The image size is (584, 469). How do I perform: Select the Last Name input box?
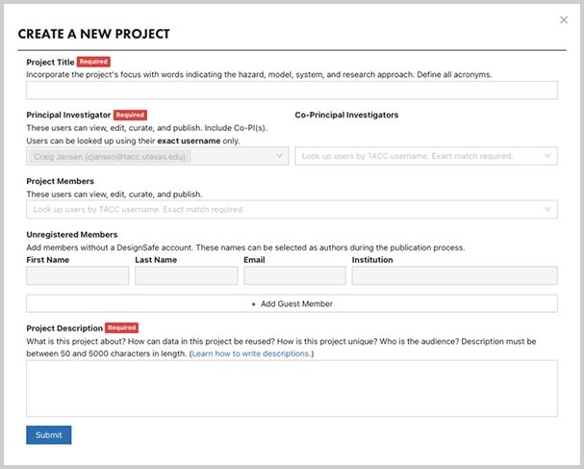[x=186, y=275]
